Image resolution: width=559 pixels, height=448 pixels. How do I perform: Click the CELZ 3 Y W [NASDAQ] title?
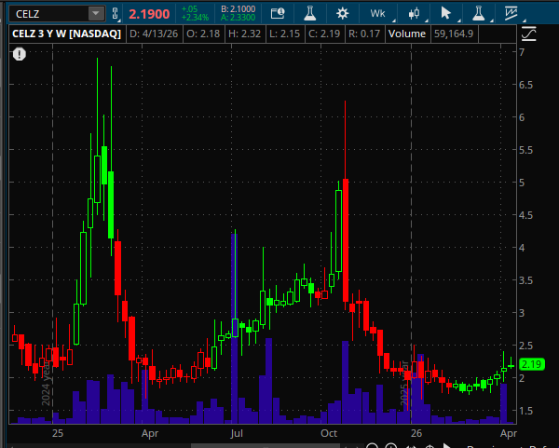click(x=67, y=34)
